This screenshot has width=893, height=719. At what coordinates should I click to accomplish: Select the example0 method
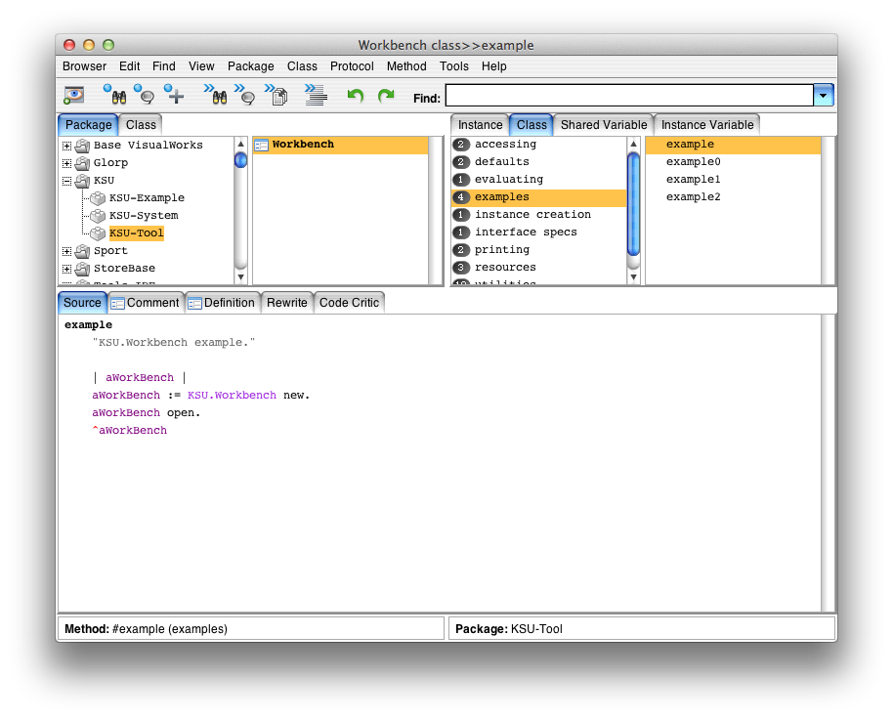(x=733, y=161)
